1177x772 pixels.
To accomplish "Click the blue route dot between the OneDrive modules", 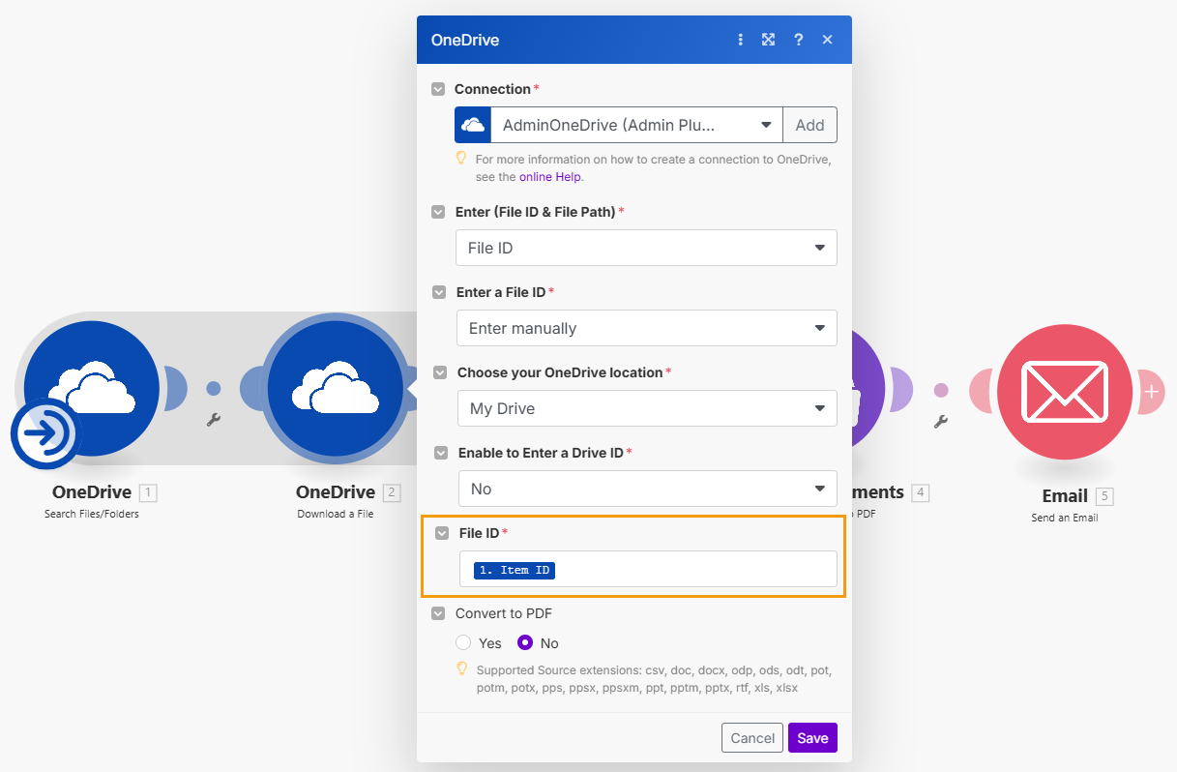I will click(214, 388).
